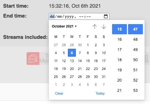Select October 15 in the calendar
The height and width of the screenshot is (104, 150).
pyautogui.click(x=88, y=61)
